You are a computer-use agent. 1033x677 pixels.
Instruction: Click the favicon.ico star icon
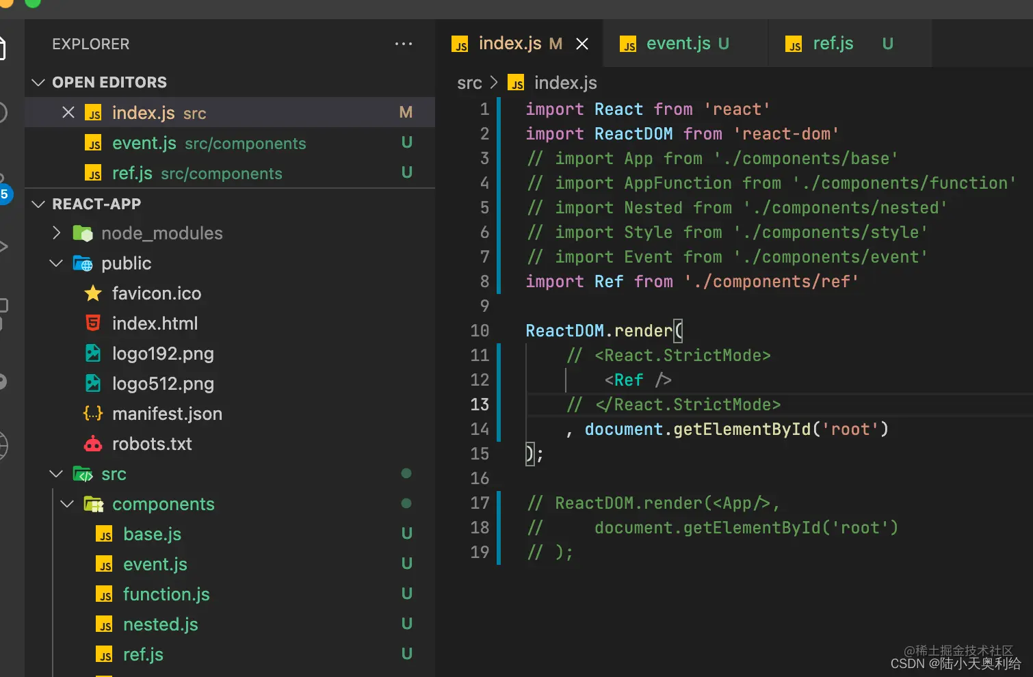pos(93,293)
